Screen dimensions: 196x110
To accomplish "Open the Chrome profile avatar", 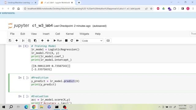I will click(x=188, y=9).
